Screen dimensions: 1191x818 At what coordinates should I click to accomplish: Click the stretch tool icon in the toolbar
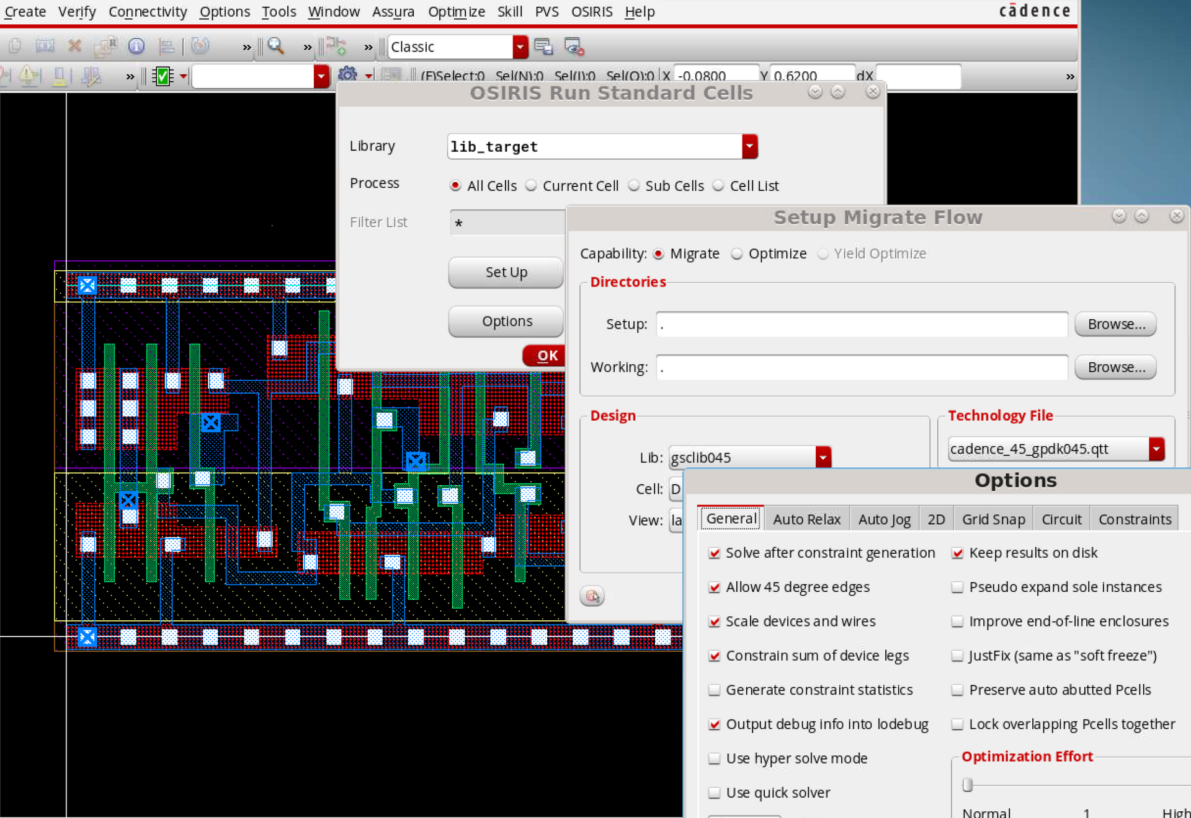click(45, 46)
